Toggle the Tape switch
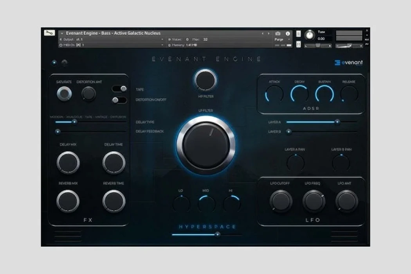411x274 pixels. click(x=119, y=89)
